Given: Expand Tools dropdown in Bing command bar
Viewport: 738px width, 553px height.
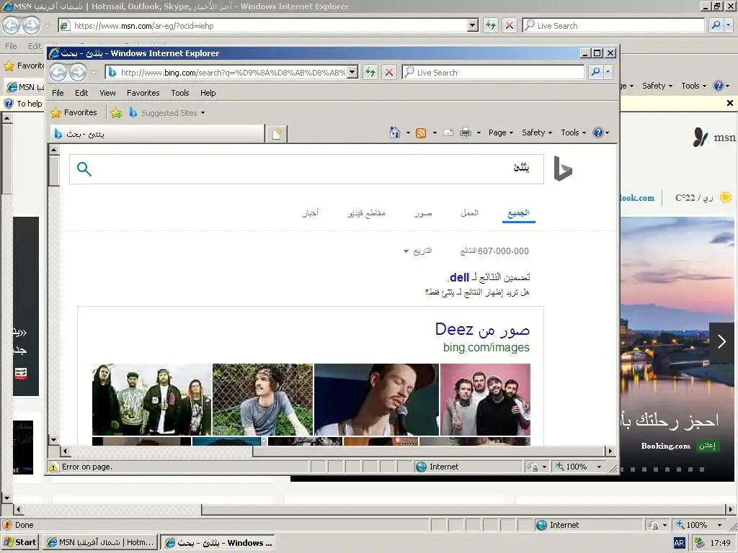Looking at the screenshot, I should coord(573,132).
